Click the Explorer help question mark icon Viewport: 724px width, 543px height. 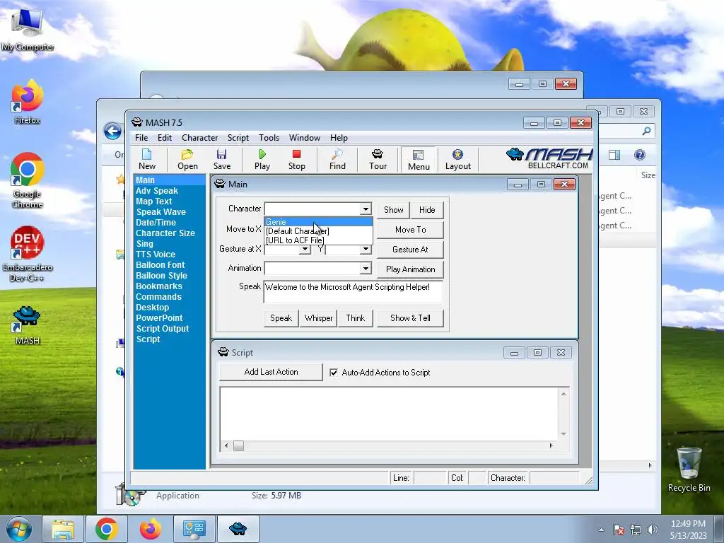(639, 155)
